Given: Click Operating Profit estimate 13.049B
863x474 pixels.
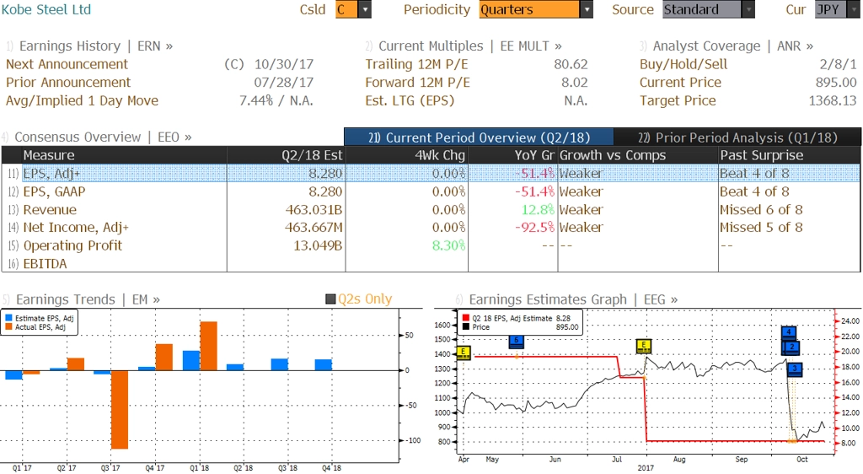Looking at the screenshot, I should [318, 245].
